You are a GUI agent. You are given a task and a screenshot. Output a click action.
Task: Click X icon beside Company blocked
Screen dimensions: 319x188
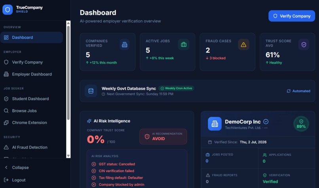(x=93, y=184)
